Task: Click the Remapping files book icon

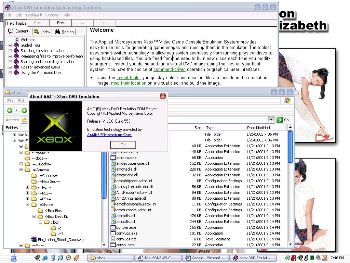Action: pyautogui.click(x=16, y=56)
